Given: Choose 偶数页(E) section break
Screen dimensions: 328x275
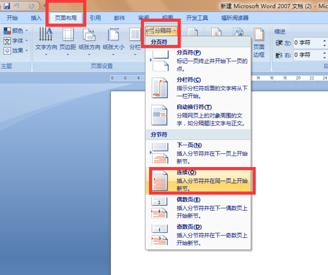Looking at the screenshot, I should pos(198,208).
